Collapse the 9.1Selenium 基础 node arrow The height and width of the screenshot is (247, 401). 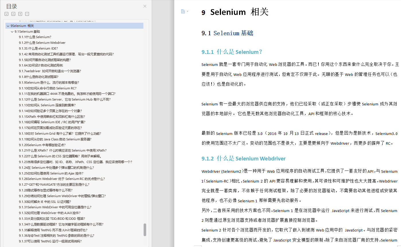12,32
